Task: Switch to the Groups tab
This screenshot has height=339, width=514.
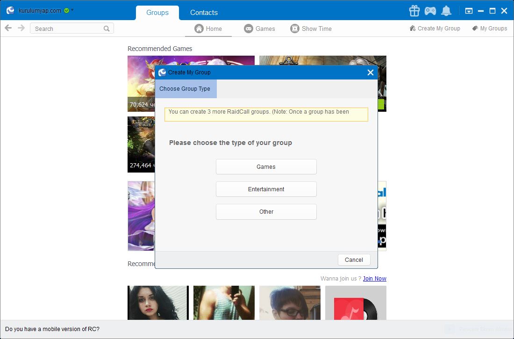Action: click(x=157, y=13)
